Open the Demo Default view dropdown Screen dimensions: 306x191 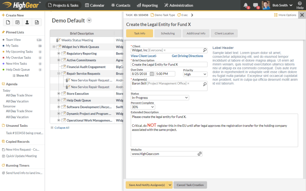click(89, 20)
